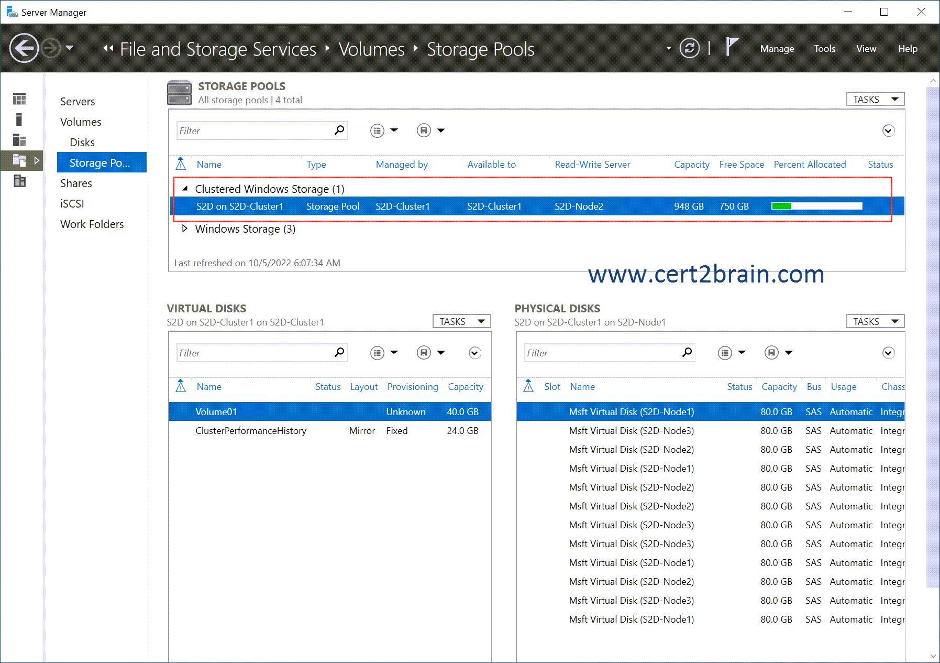Sort pools by Read-Write Server column
This screenshot has height=663, width=940.
click(x=592, y=165)
